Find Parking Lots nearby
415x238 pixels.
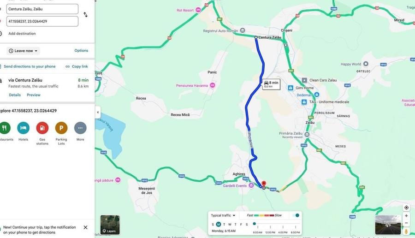[61, 128]
